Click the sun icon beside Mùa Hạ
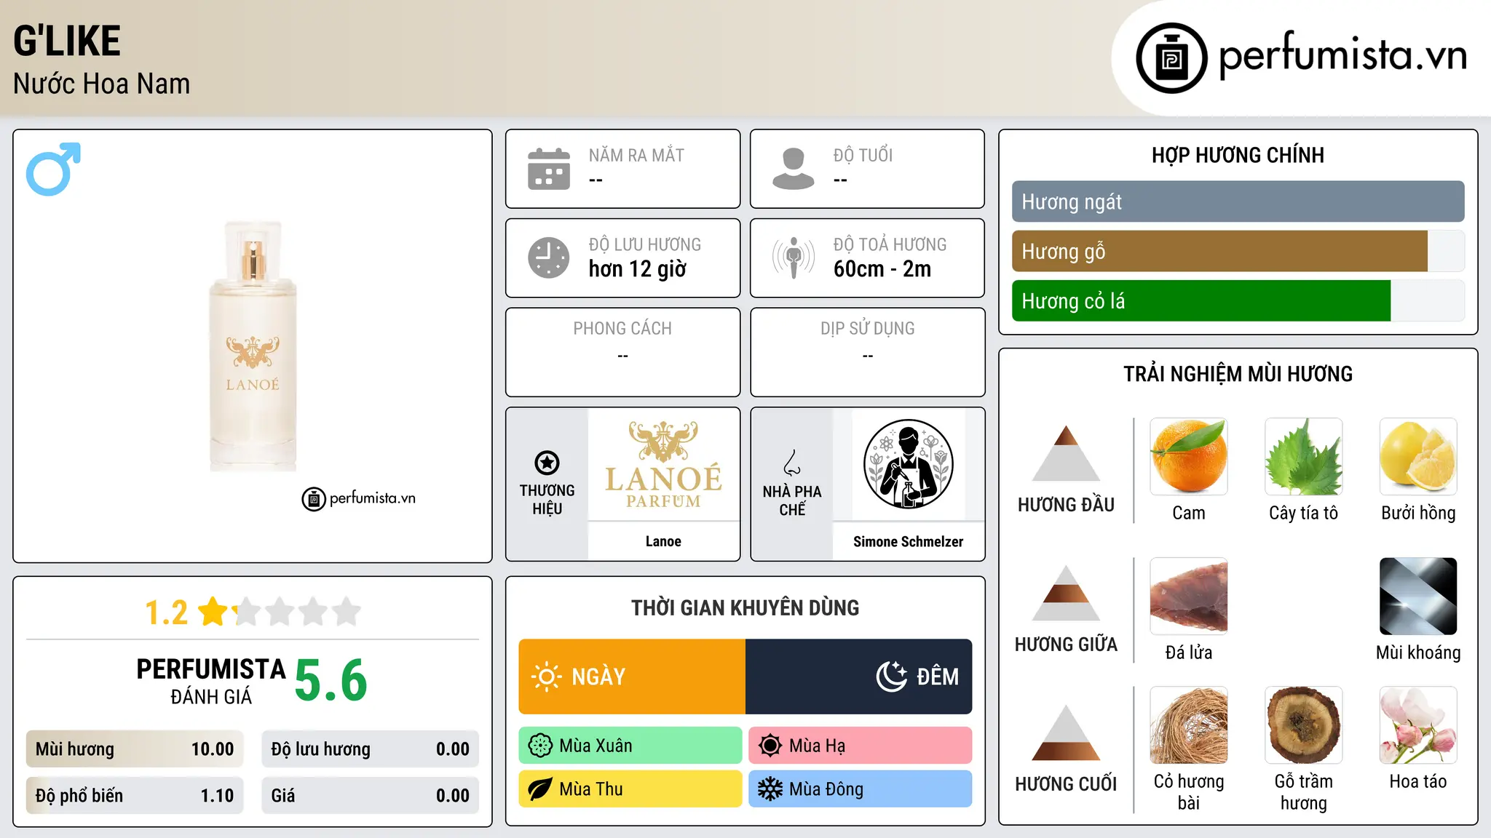 [x=770, y=746]
